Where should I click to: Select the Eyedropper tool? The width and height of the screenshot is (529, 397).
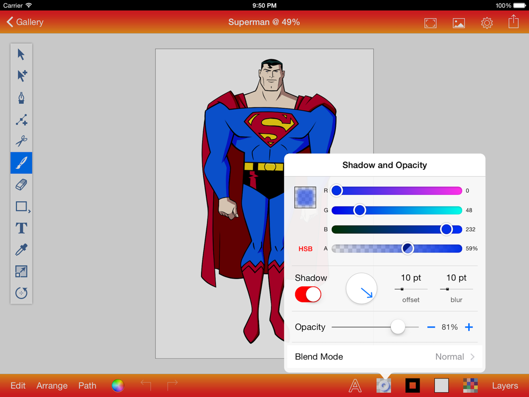21,250
